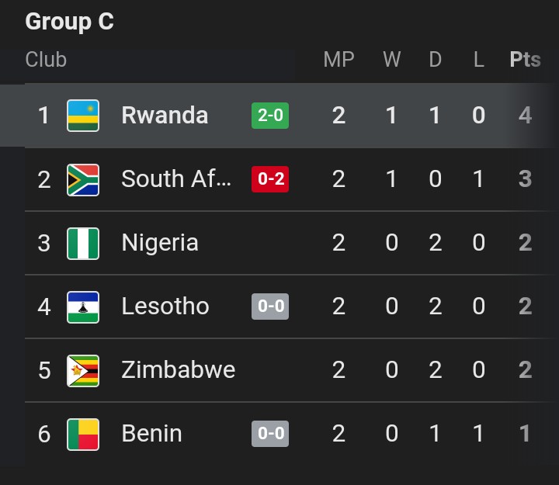This screenshot has height=485, width=559.
Task: Open South Africa's red 0-2 result badge
Action: pos(270,179)
